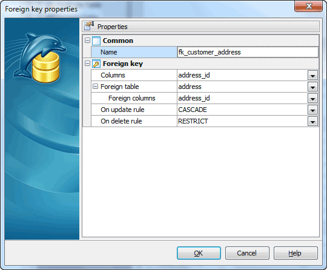The image size is (327, 270).
Task: Open the Foreign table dropdown arrow
Action: (312, 87)
